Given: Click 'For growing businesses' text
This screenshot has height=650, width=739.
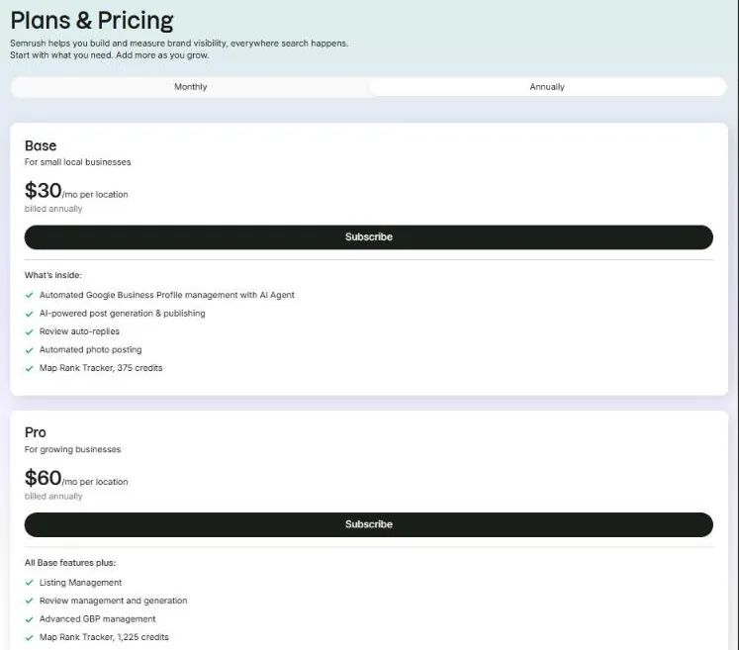Looking at the screenshot, I should 72,450.
